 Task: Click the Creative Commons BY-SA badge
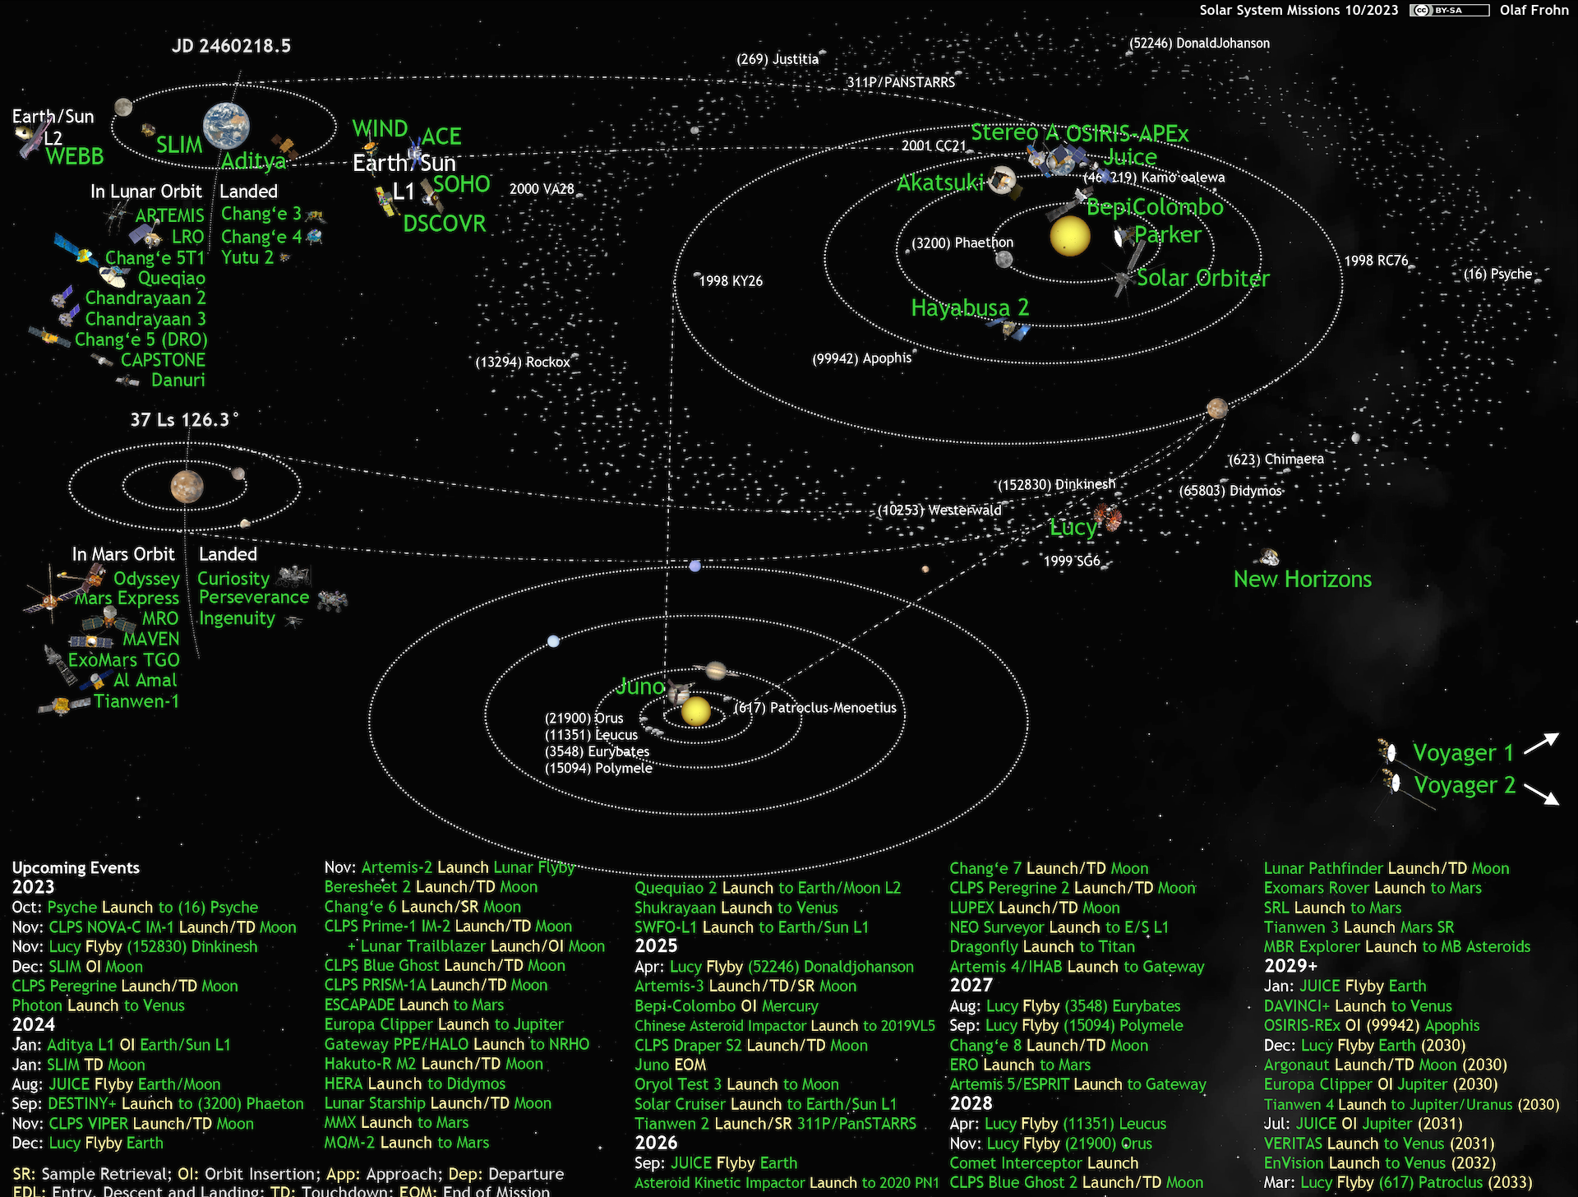coord(1449,11)
